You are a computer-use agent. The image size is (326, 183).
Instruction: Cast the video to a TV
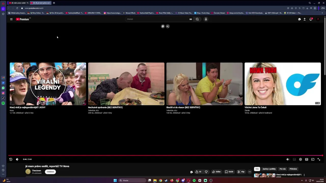click(313, 159)
